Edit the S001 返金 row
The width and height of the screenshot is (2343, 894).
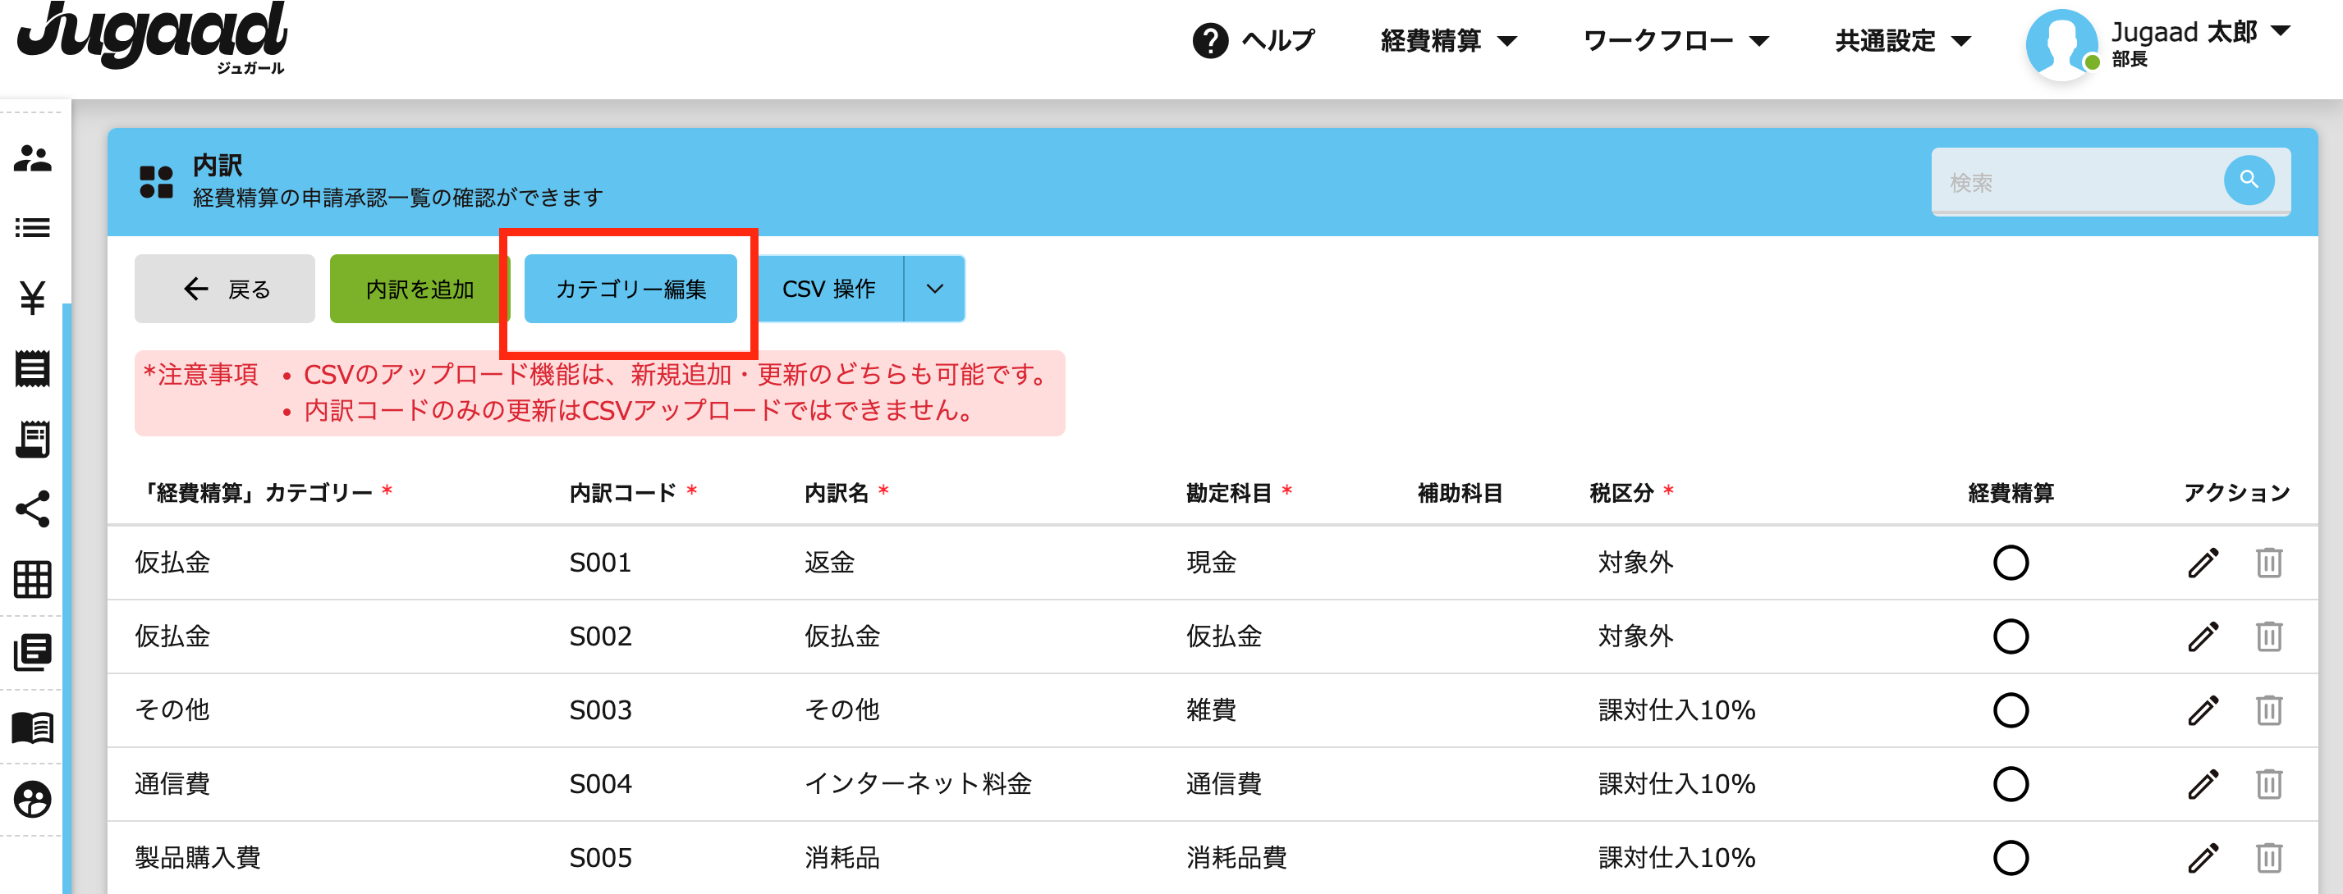2203,563
